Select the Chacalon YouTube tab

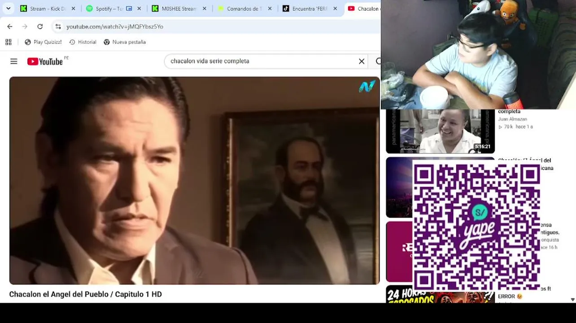pos(362,9)
